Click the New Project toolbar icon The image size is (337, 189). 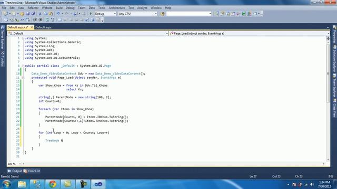6,14
